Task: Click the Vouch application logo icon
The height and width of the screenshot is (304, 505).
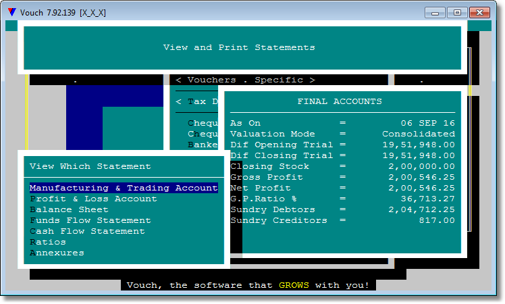Action: coord(12,13)
